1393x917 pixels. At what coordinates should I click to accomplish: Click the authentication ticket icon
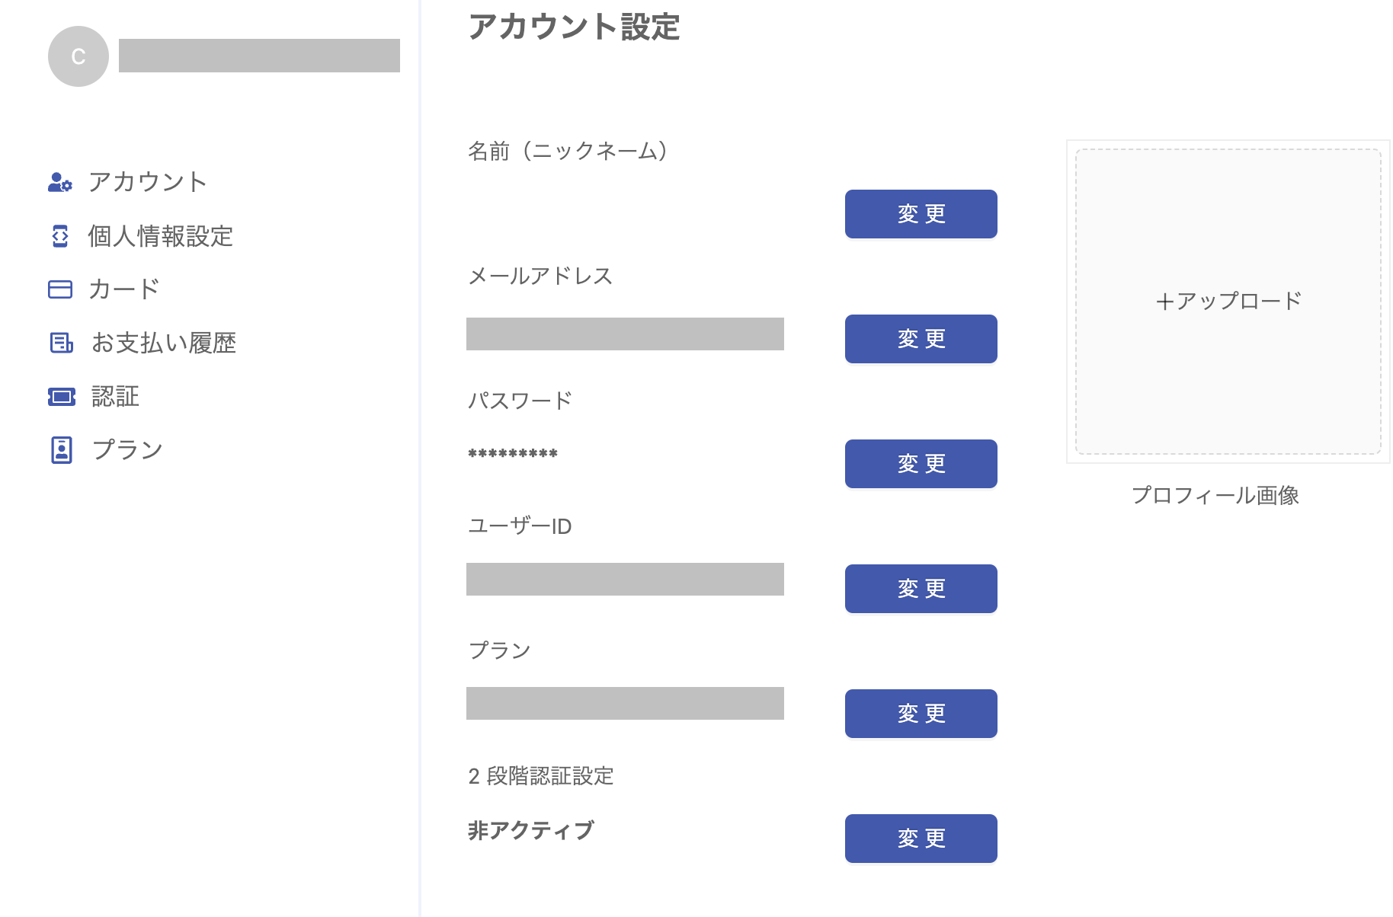[62, 396]
